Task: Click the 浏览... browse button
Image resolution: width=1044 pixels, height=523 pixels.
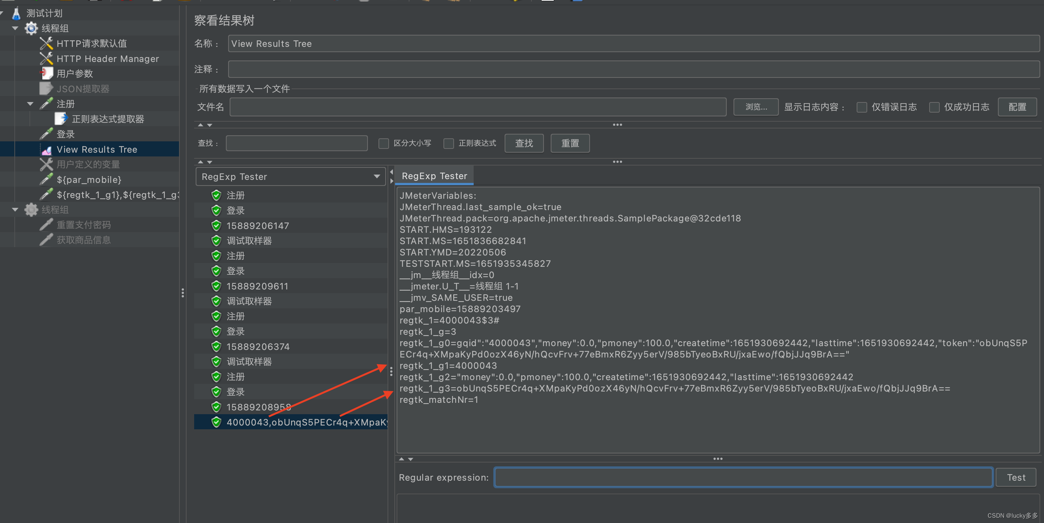Action: pos(755,107)
